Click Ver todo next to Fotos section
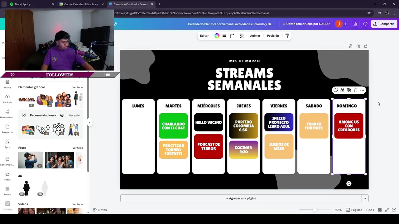The height and width of the screenshot is (224, 399). click(78, 148)
